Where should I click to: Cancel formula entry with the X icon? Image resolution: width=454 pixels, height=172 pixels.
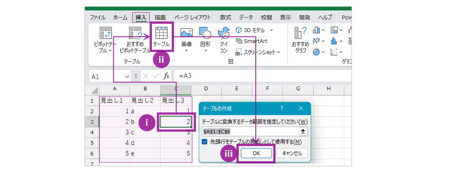pyautogui.click(x=146, y=76)
